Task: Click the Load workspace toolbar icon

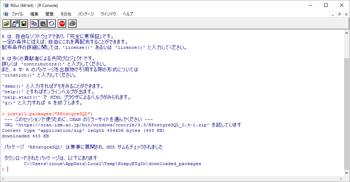Action: pyautogui.click(x=15, y=24)
